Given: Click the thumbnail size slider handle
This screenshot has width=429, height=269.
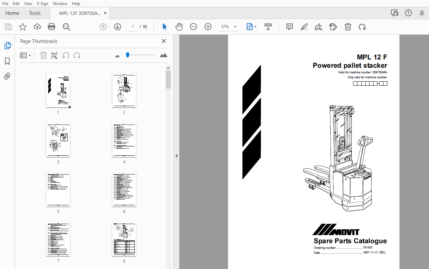Looking at the screenshot, I should click(x=127, y=55).
